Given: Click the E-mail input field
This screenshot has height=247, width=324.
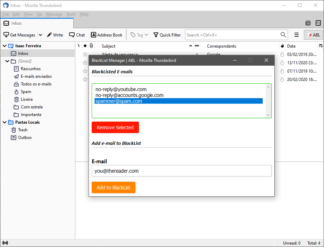Looking at the screenshot, I should pyautogui.click(x=181, y=171).
